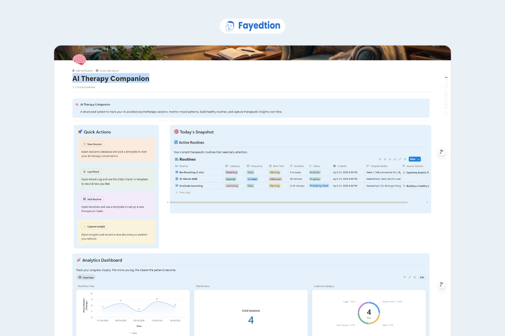This screenshot has width=505, height=336.
Task: Click the page outline minimap top marker
Action: coord(446,78)
